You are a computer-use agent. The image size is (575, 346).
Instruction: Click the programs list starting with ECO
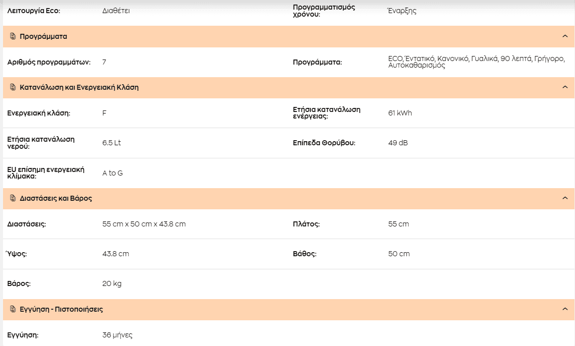[x=476, y=62]
